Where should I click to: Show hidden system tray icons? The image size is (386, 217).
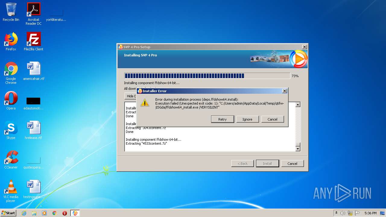337,213
